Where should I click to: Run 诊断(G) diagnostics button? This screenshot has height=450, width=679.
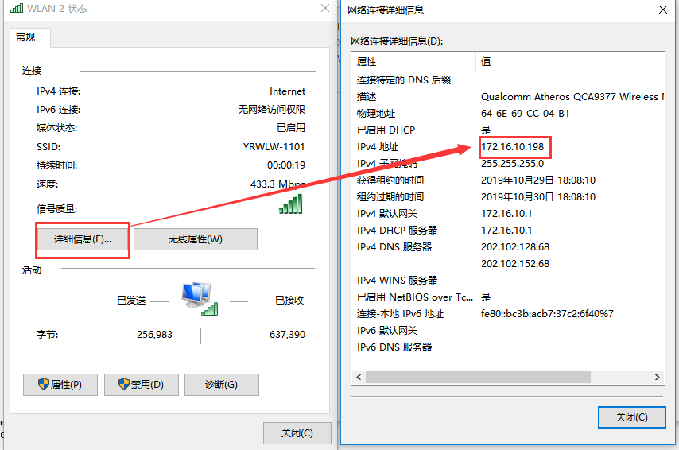click(221, 385)
